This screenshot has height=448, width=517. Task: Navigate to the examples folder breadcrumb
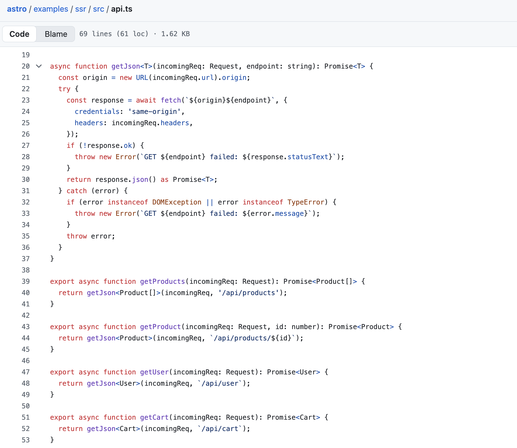[51, 9]
